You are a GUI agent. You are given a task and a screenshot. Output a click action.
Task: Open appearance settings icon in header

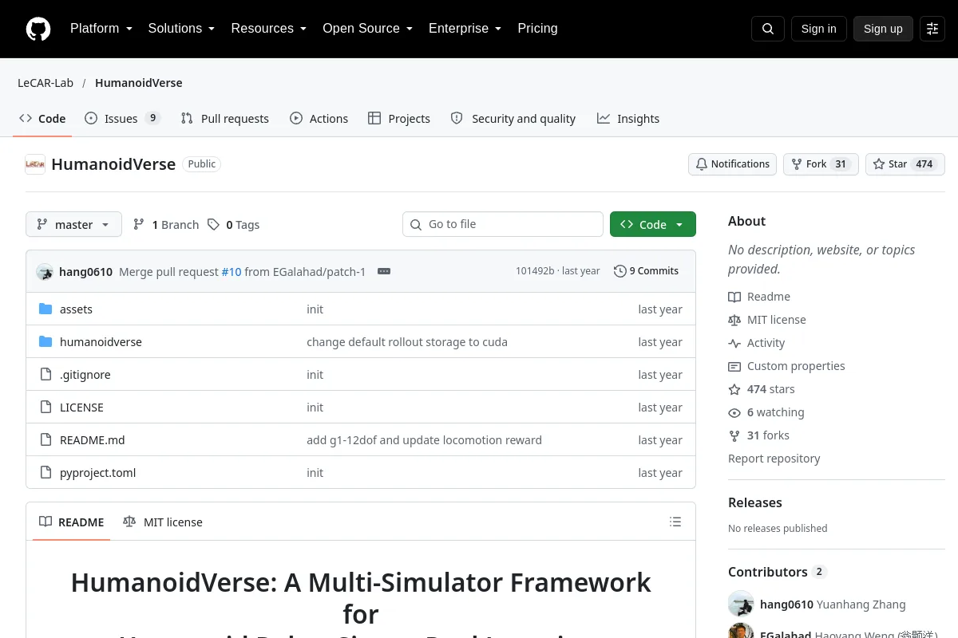click(x=932, y=29)
